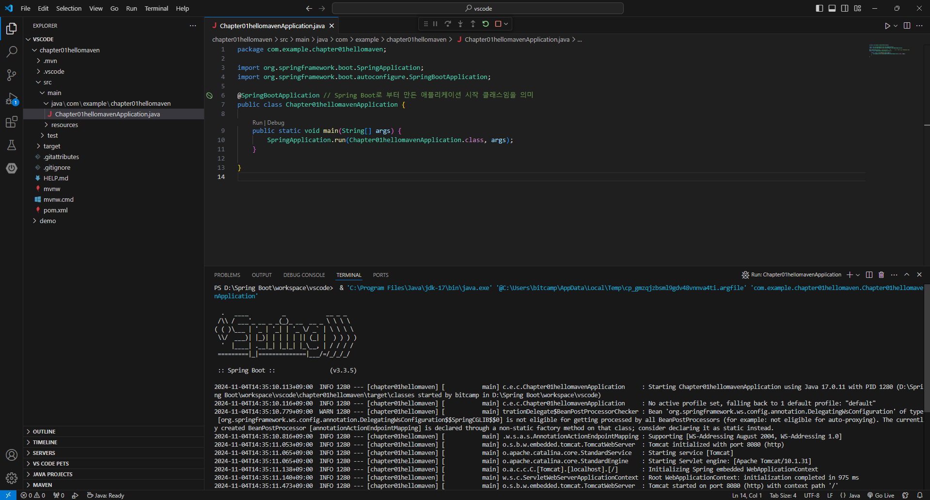The height and width of the screenshot is (500, 930).
Task: Open pom.xml in the explorer
Action: click(113, 210)
